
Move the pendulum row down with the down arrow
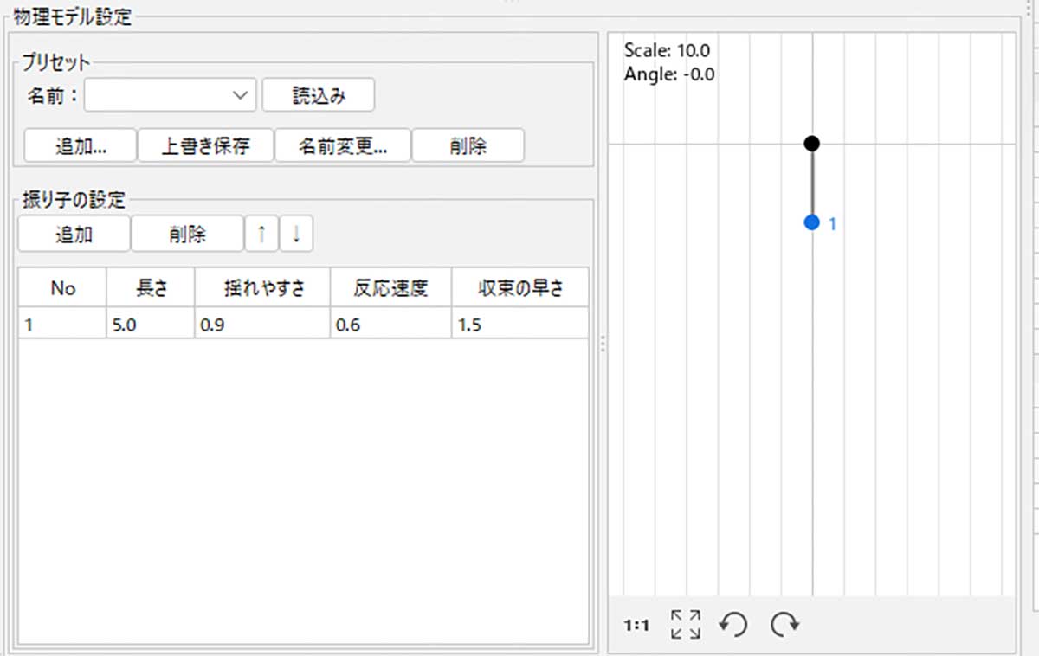(296, 234)
